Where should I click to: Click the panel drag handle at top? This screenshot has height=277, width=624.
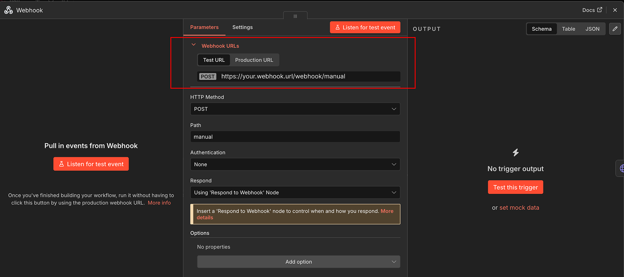point(295,16)
